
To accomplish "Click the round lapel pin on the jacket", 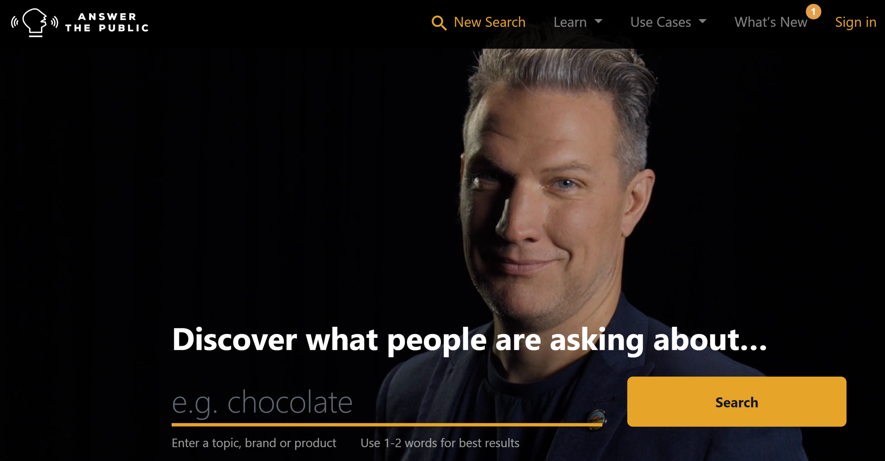I will (597, 419).
